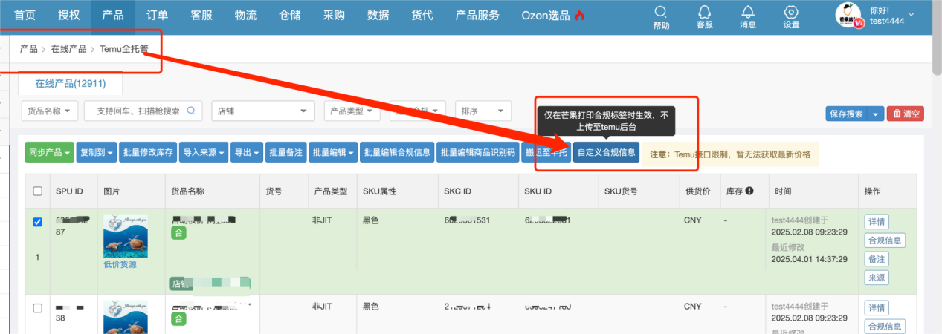942x334 pixels.
Task: Open the 产品 menu in top navigation
Action: 113,16
